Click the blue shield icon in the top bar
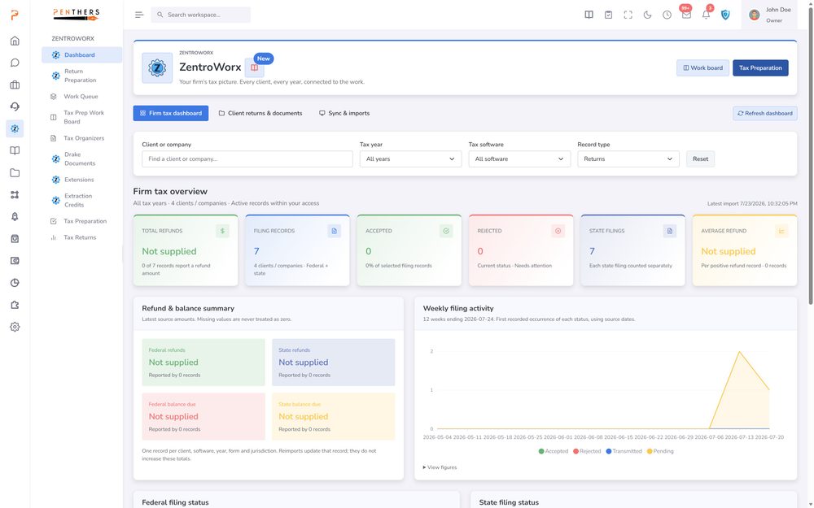This screenshot has height=508, width=814. point(725,15)
